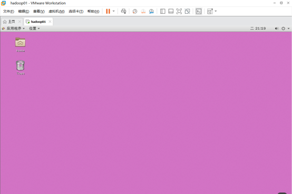The image size is (292, 194).
Task: Revert to the previous snapshot
Action: (143, 12)
